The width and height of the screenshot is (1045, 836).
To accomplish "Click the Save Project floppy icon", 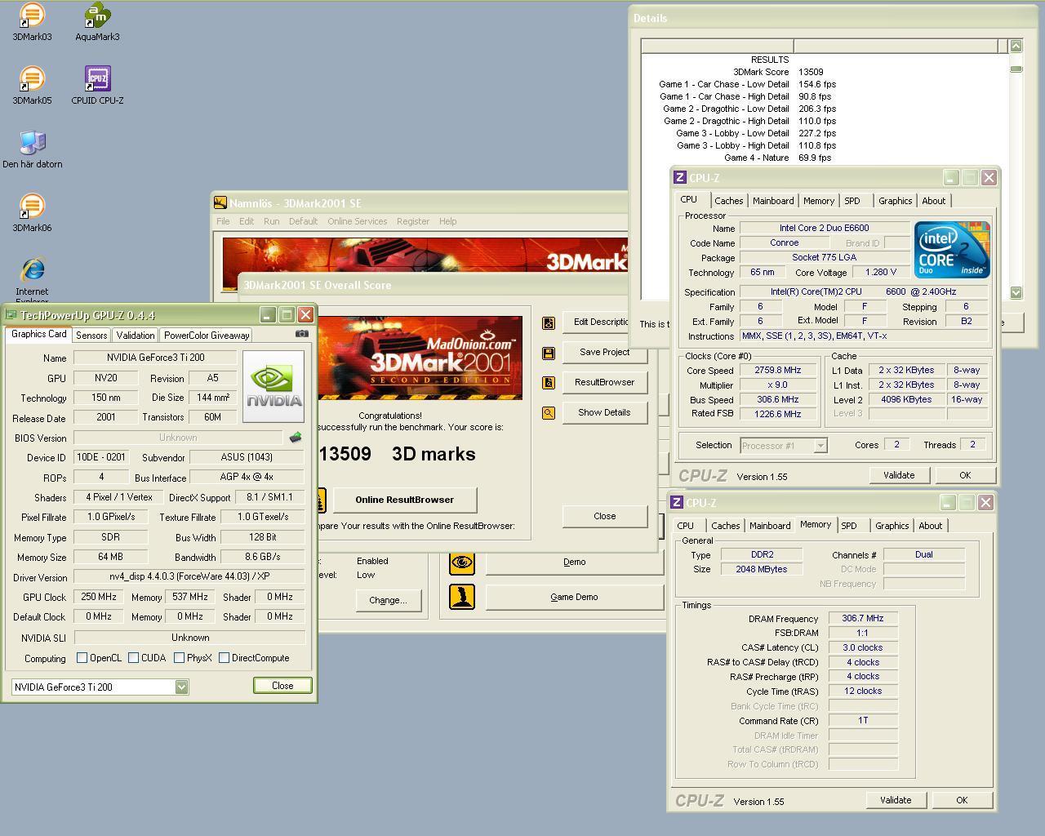I will pos(549,353).
